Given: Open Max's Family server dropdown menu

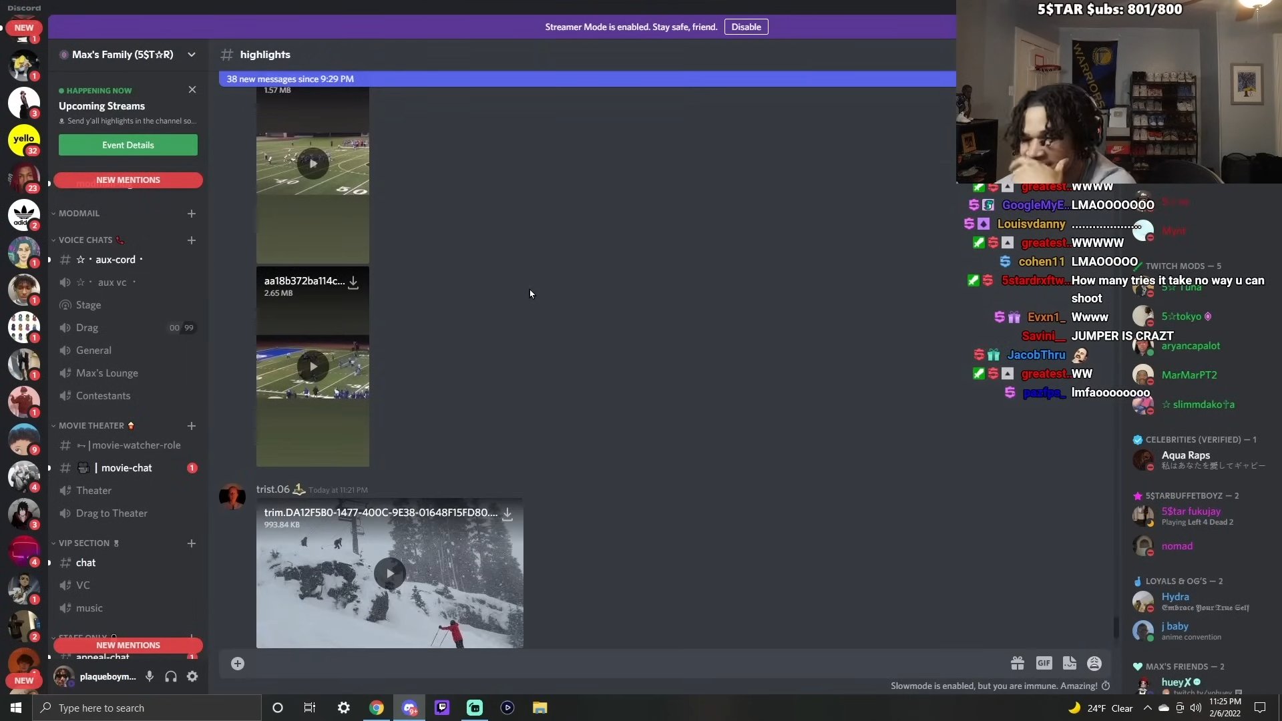Looking at the screenshot, I should click(192, 55).
